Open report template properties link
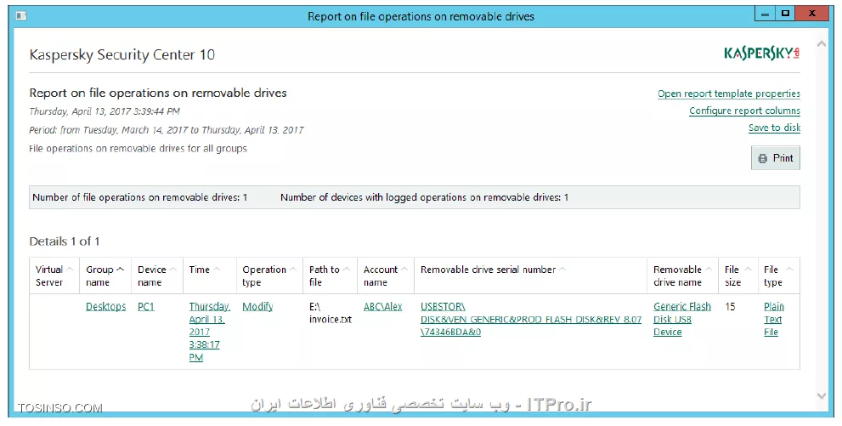 tap(729, 94)
